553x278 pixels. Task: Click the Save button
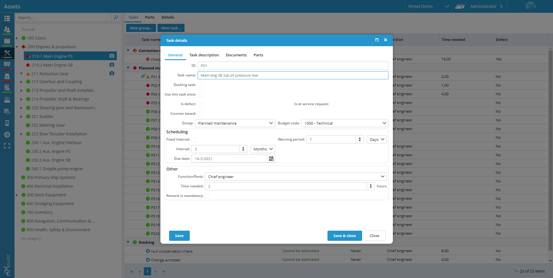coord(179,236)
